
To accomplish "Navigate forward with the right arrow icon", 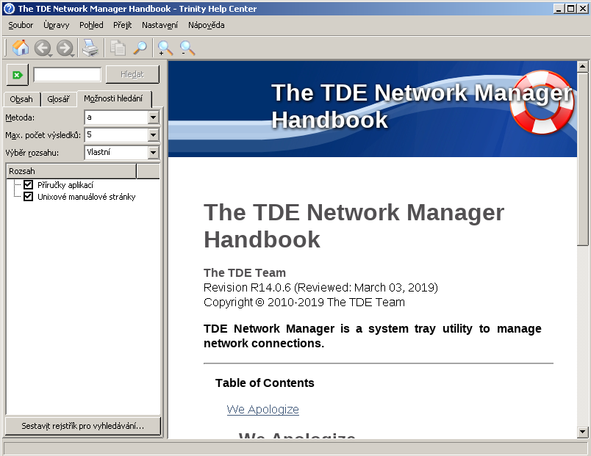I will click(65, 48).
